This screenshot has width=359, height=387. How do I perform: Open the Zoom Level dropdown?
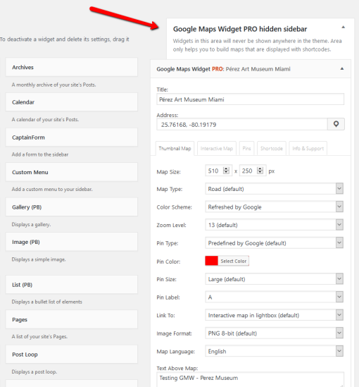[x=274, y=225]
